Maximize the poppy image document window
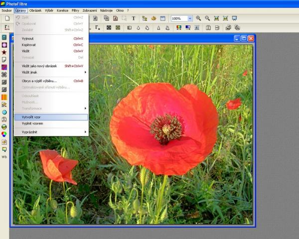The image size is (299, 239). 244,38
